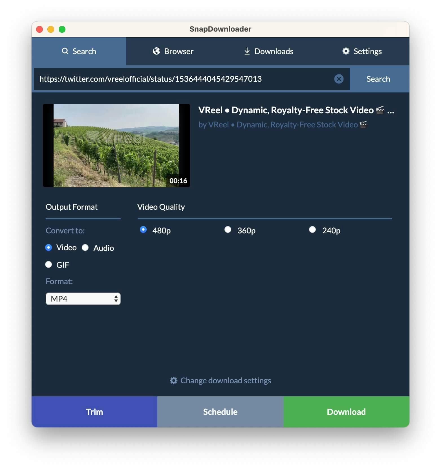441x469 pixels.
Task: Open the MP4 format dropdown
Action: (83, 299)
